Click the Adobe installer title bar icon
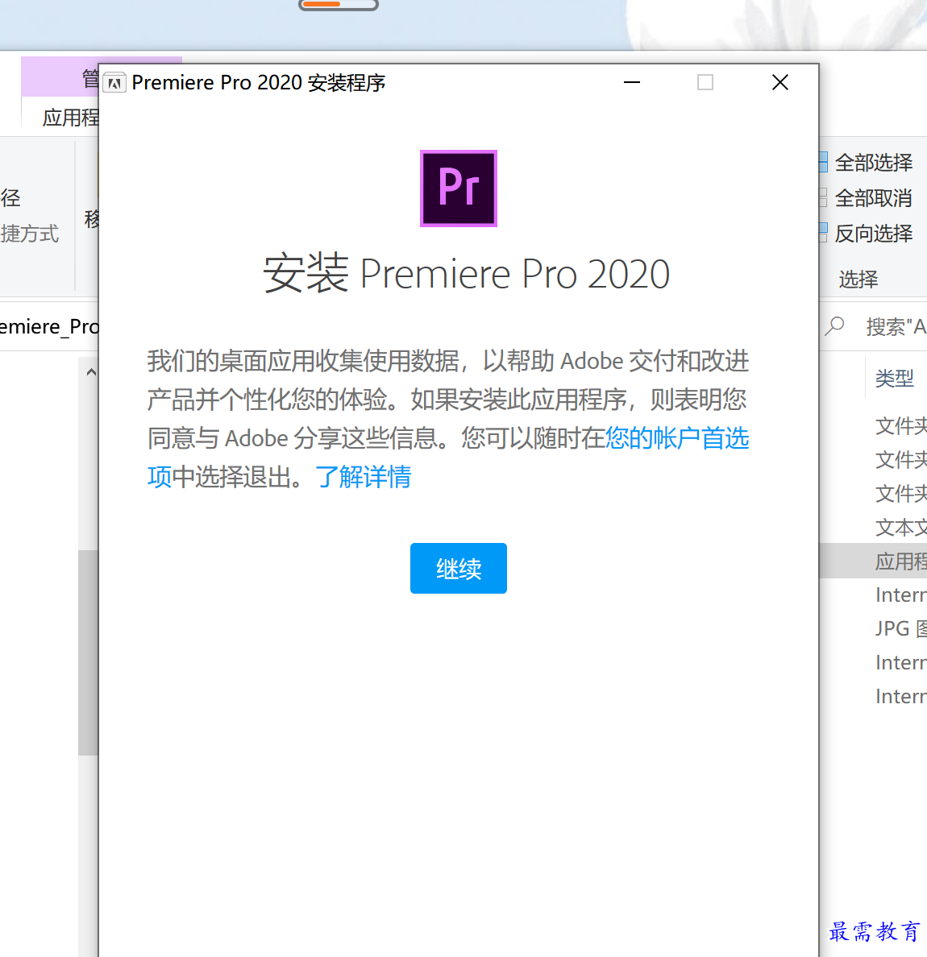Viewport: 927px width, 957px height. pos(114,82)
